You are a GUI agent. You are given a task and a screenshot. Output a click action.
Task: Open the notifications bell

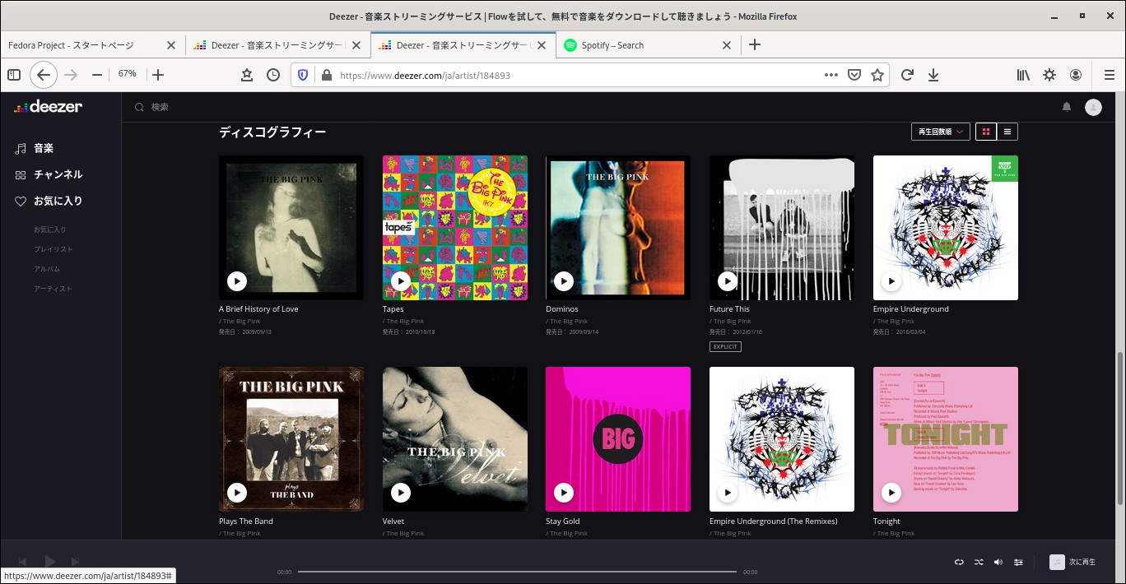point(1067,107)
